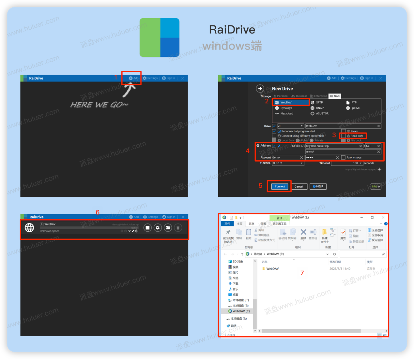Image resolution: width=414 pixels, height=359 pixels.
Task: Click the back arrow beside New Drive heading
Action: coord(260,88)
